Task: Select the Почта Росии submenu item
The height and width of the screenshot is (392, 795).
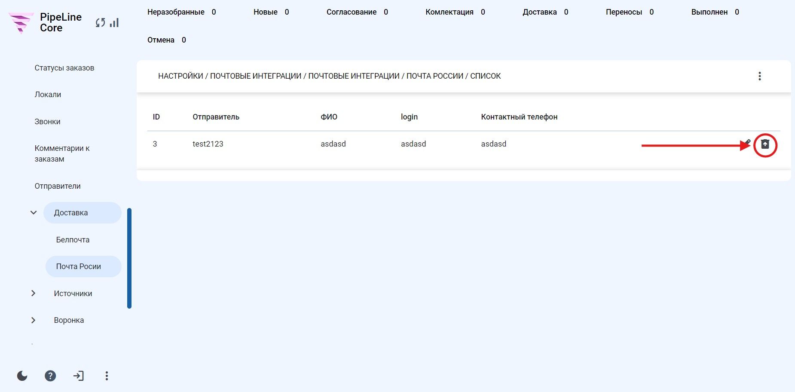Action: click(83, 266)
